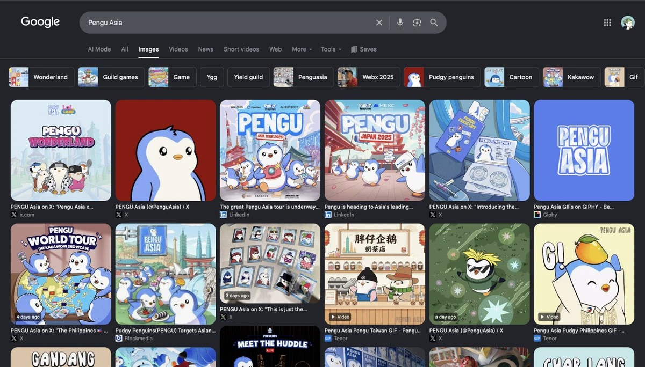Filter by the Guild games chip
645x367 pixels.
click(x=111, y=77)
